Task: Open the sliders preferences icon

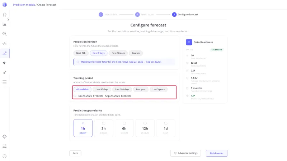Action: point(5,146)
